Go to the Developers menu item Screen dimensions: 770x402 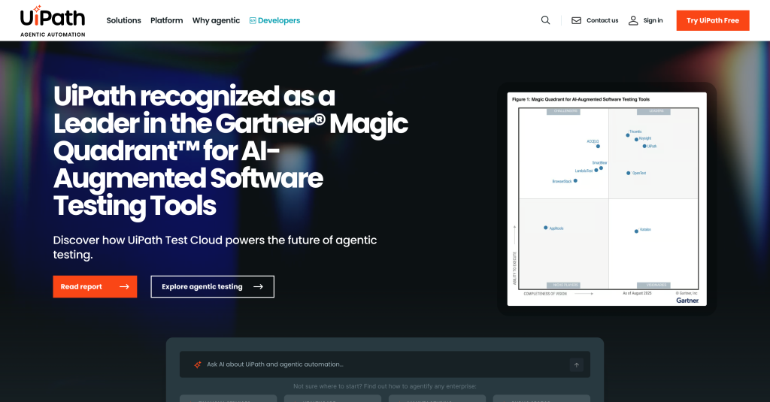279,20
